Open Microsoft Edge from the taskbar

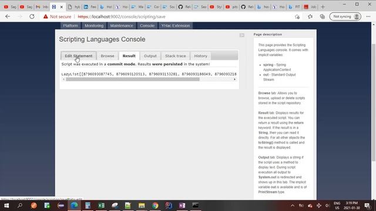click(x=74, y=205)
